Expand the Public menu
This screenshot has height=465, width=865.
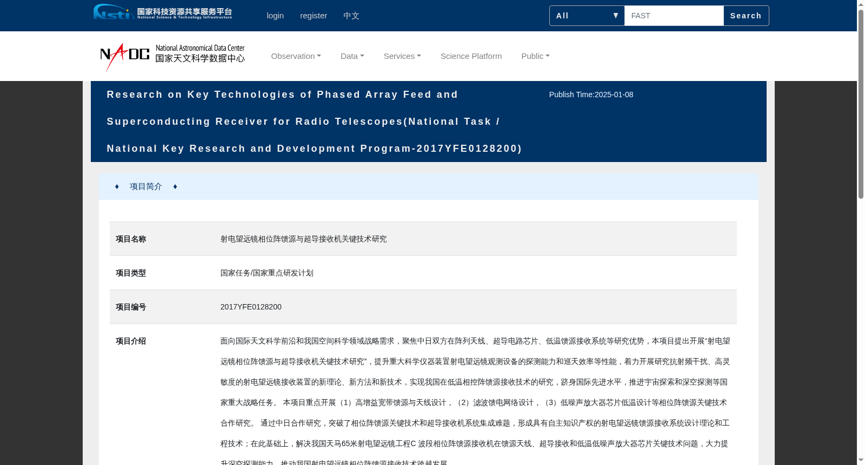click(x=536, y=56)
